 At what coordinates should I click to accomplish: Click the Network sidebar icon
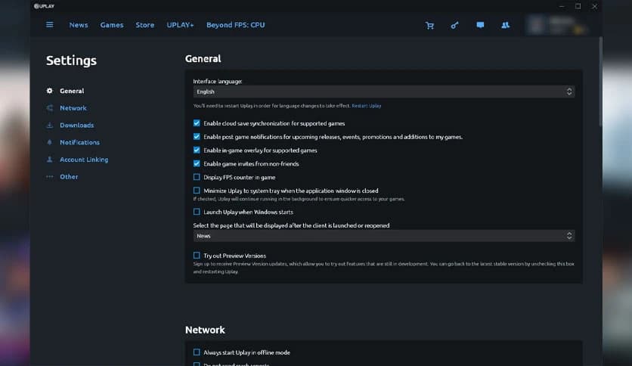click(x=50, y=108)
